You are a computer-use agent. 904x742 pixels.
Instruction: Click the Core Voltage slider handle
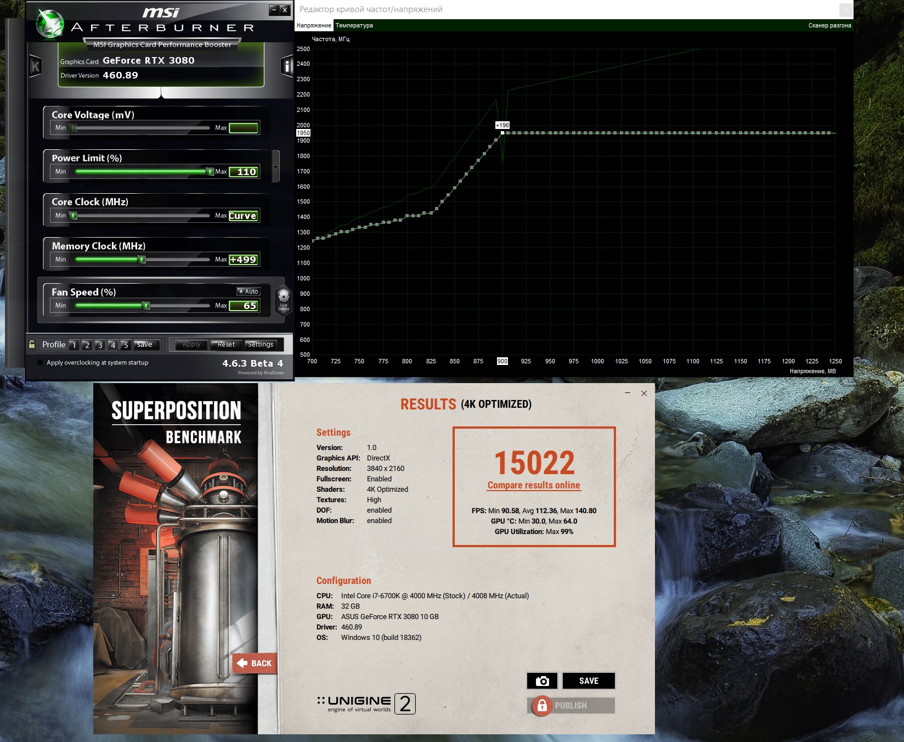(x=74, y=128)
